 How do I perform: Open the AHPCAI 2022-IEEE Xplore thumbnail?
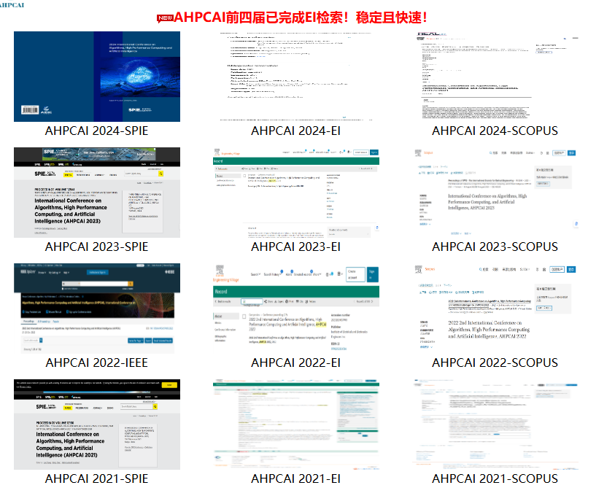tap(97, 309)
